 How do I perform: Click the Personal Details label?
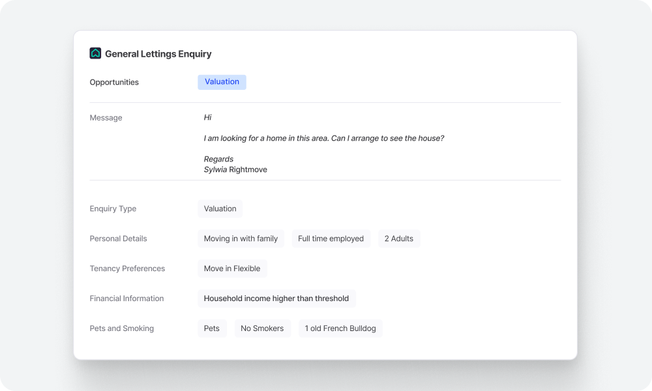pos(119,239)
